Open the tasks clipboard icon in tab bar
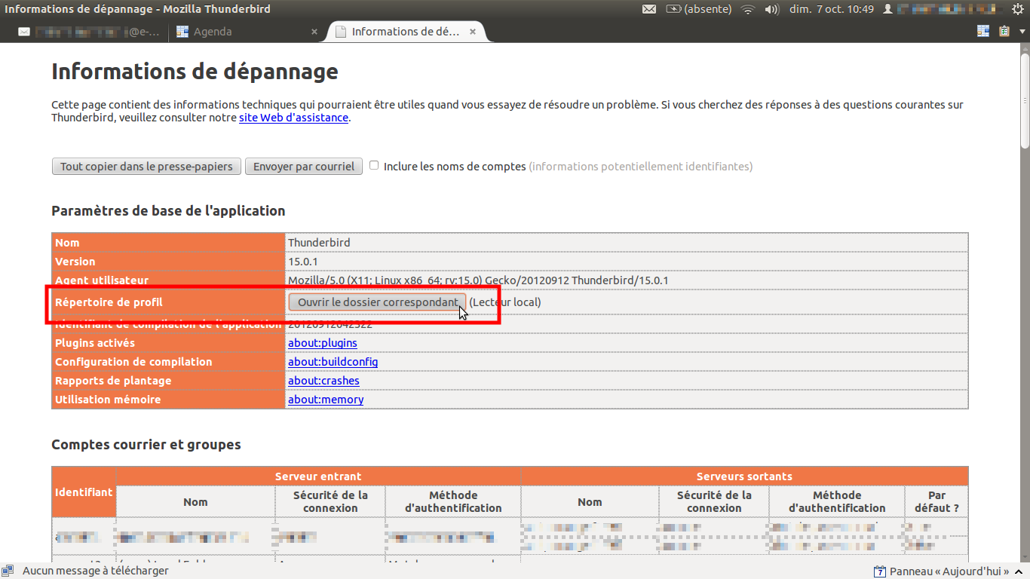Screen dimensions: 1030x579 pos(1004,32)
